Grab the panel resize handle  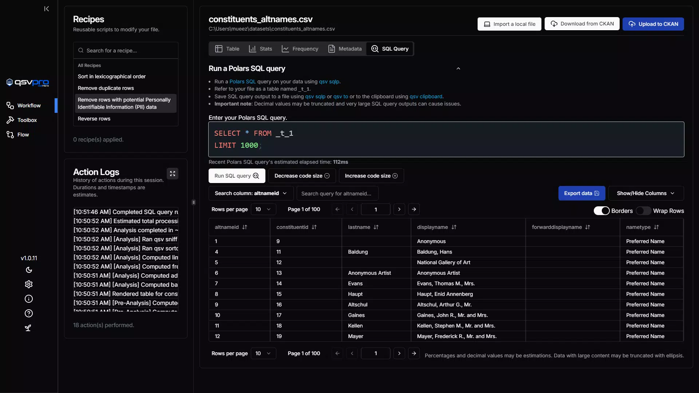click(194, 202)
